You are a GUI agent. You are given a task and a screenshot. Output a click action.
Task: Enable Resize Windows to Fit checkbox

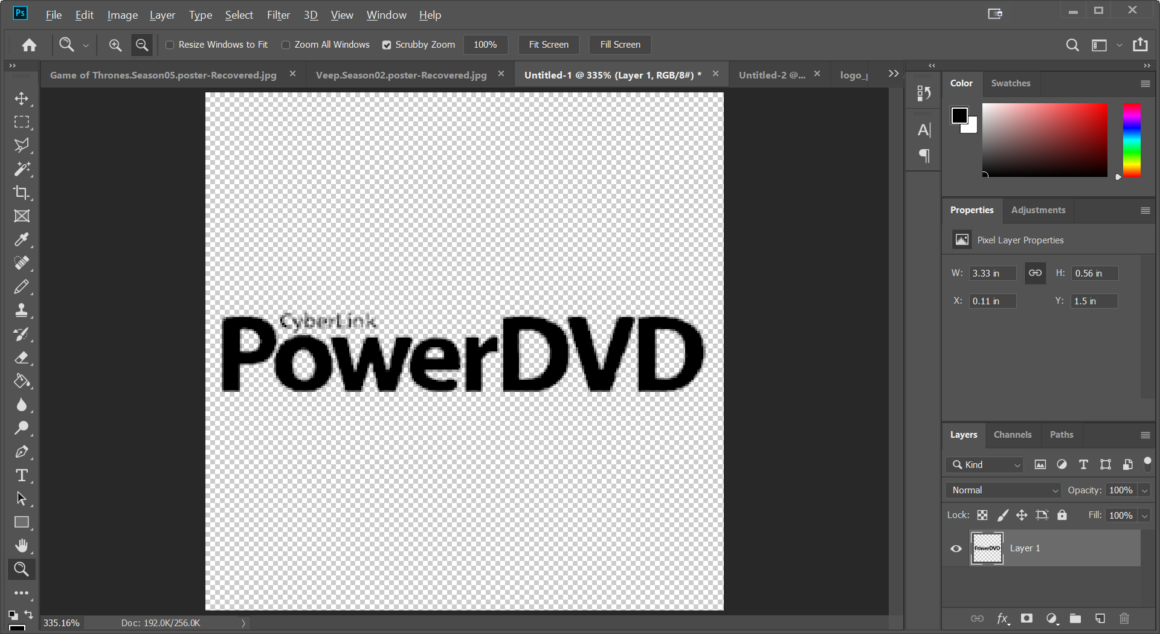coord(170,45)
